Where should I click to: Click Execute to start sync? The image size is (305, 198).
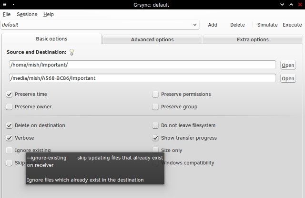pyautogui.click(x=292, y=25)
